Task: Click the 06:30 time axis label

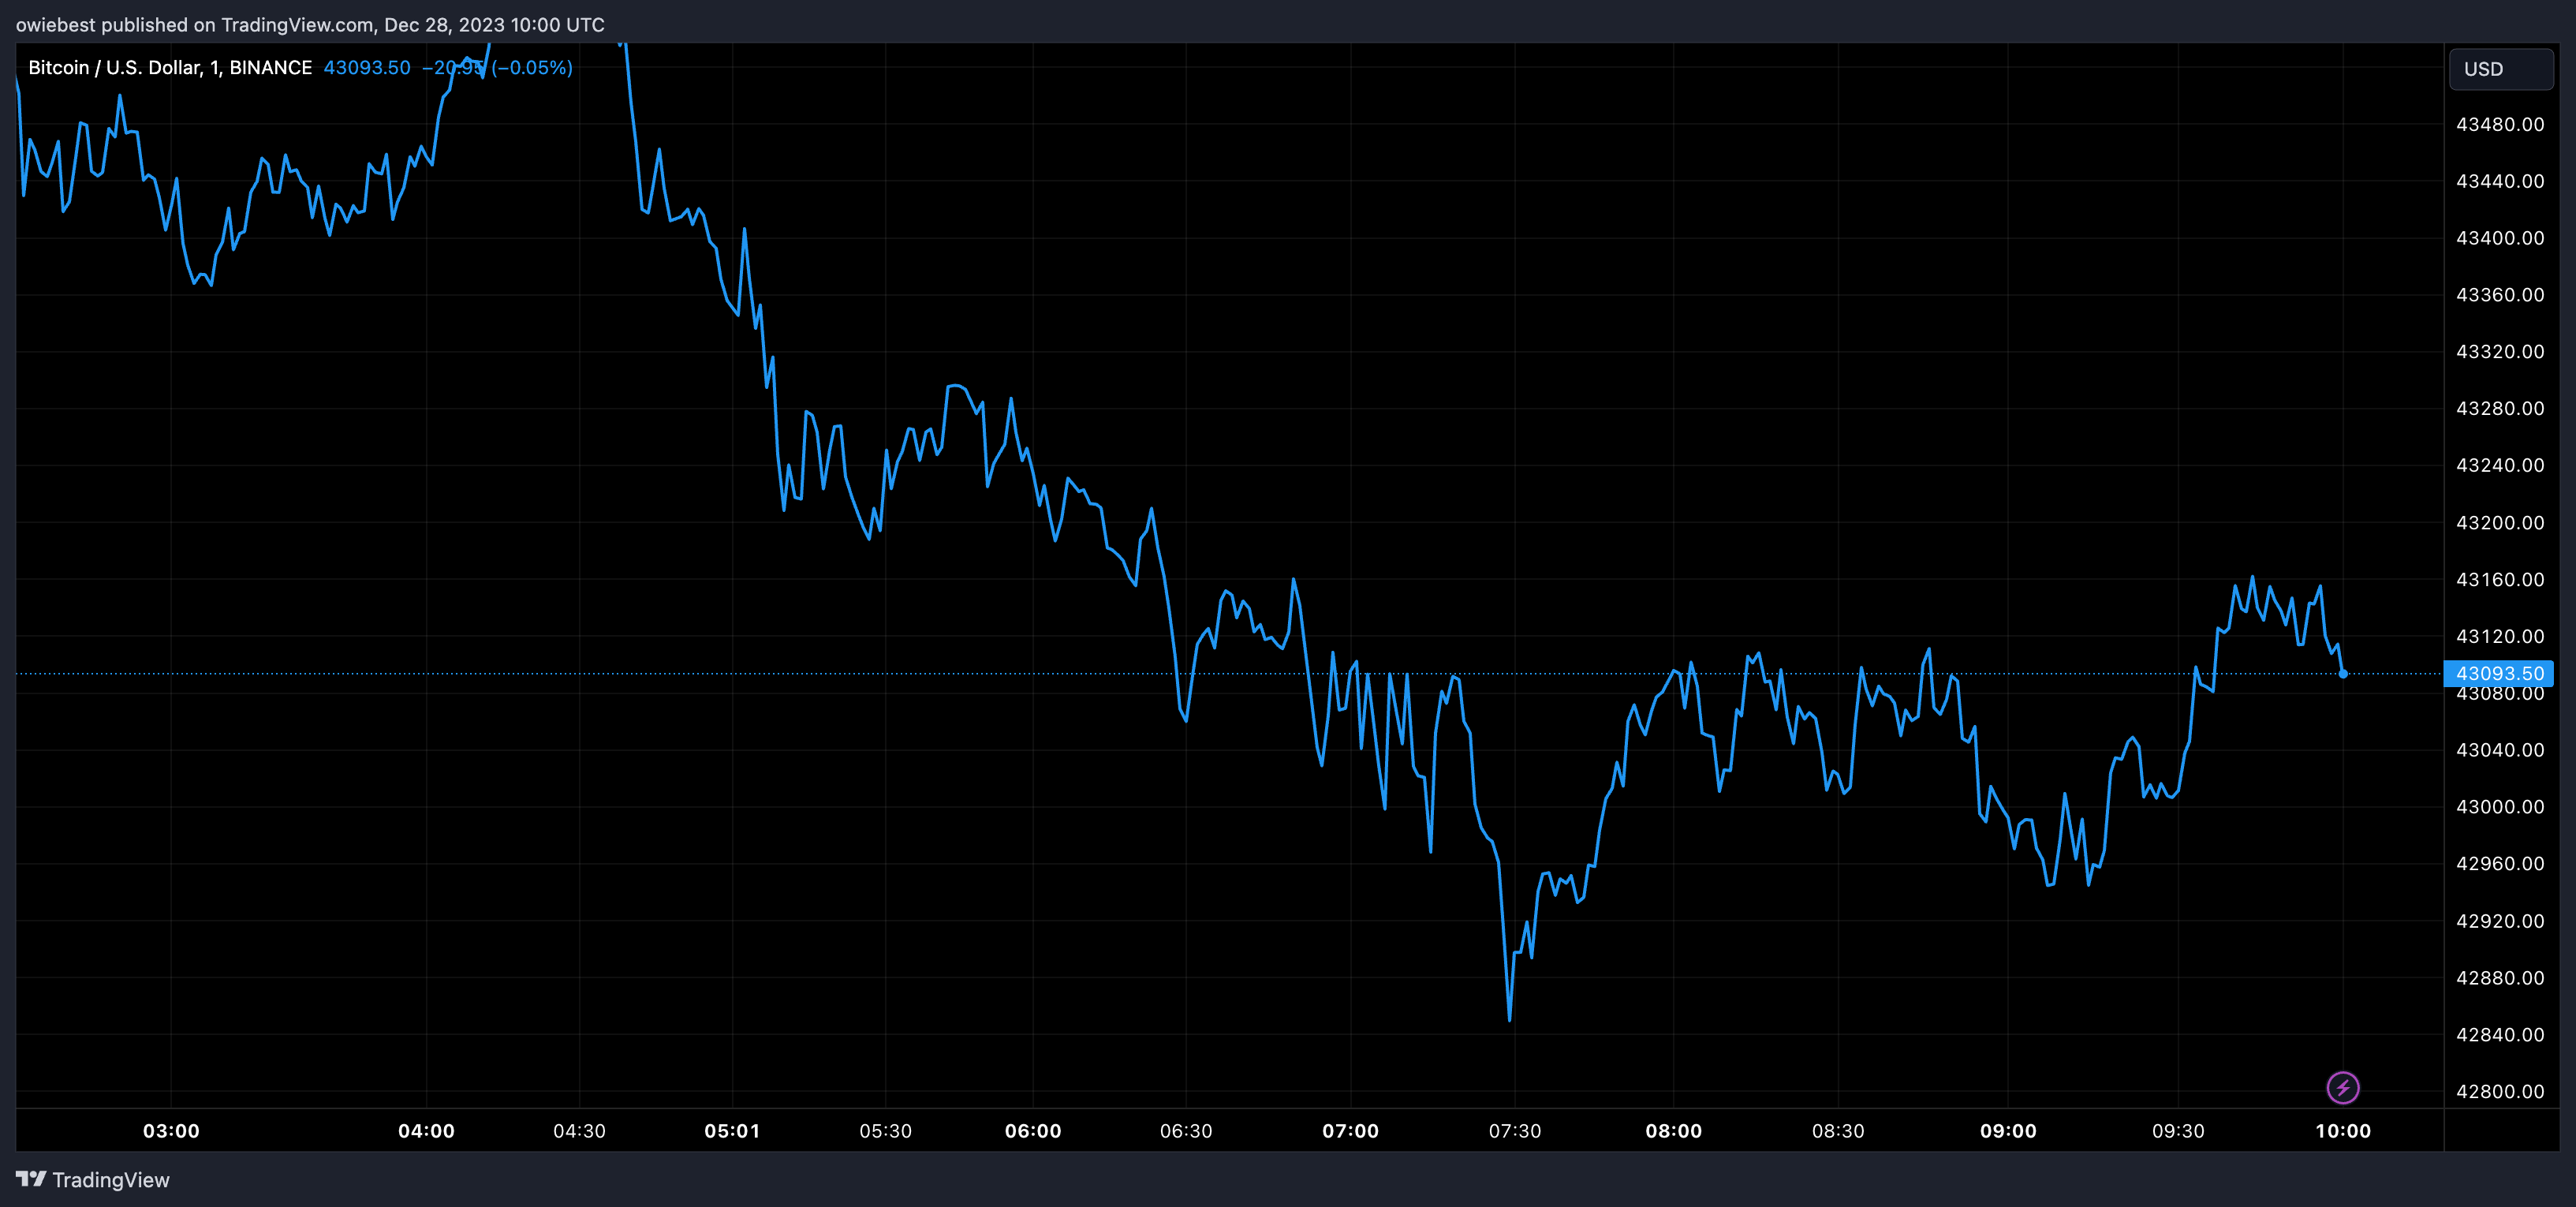Action: point(1186,1131)
